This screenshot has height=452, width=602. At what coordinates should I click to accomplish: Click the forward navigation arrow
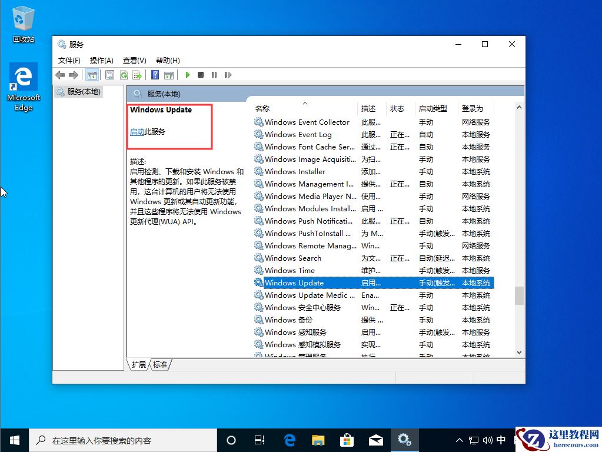(x=72, y=75)
